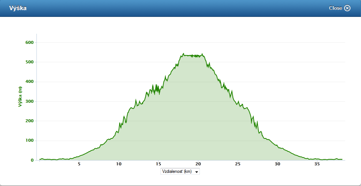Select the 200 label on the vertical axis

[x=29, y=121]
